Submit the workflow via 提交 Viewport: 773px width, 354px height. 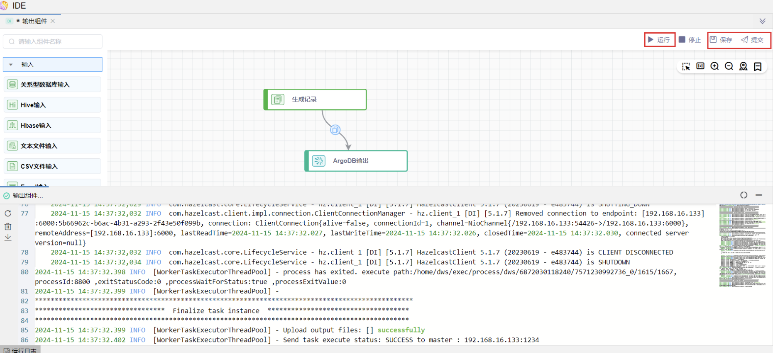click(x=752, y=40)
